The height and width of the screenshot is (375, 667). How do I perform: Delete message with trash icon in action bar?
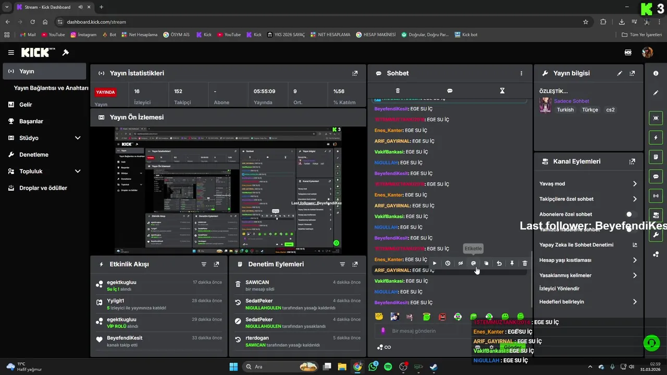pos(525,264)
